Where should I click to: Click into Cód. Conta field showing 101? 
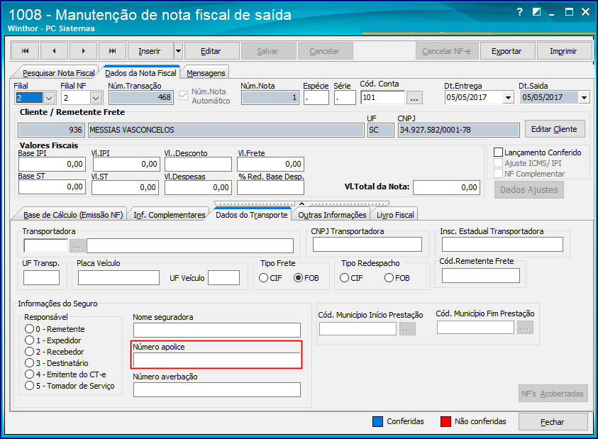(382, 98)
